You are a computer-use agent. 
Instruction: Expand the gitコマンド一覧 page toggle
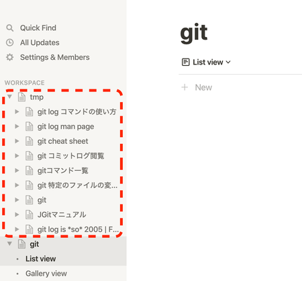click(17, 171)
